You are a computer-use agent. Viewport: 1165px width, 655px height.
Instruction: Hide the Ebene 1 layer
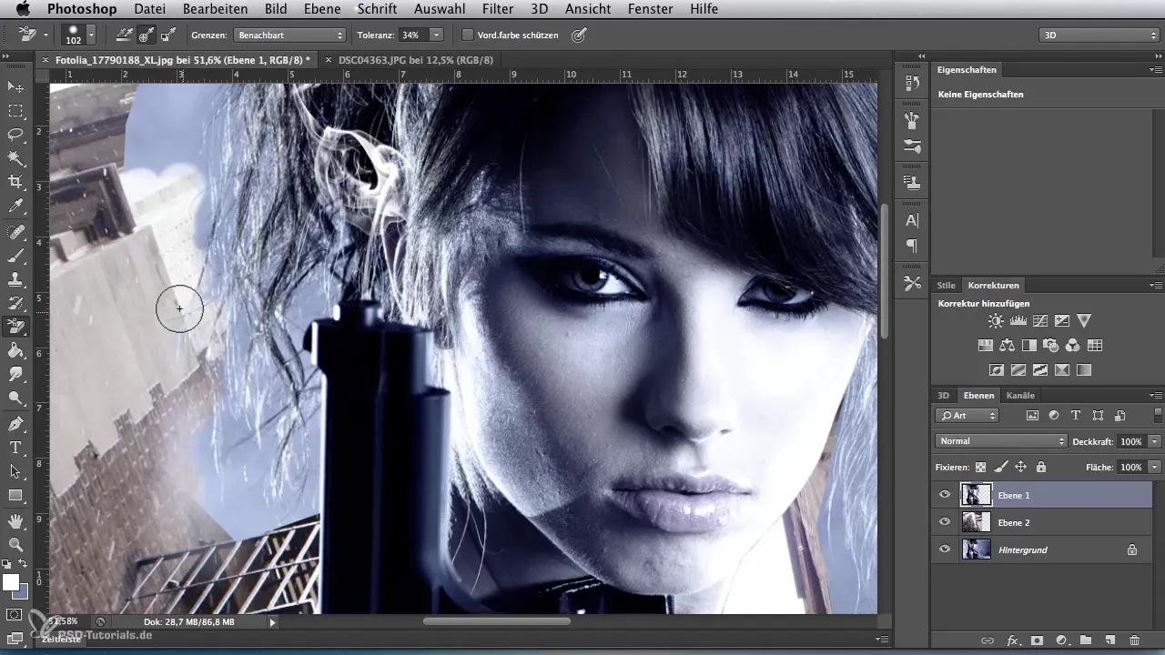tap(944, 495)
